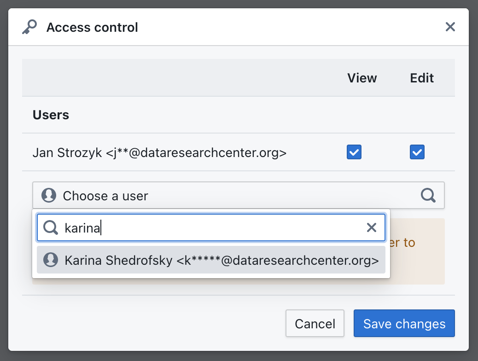Click the Access control dialog title
Screen dimensions: 478x361
[92, 27]
